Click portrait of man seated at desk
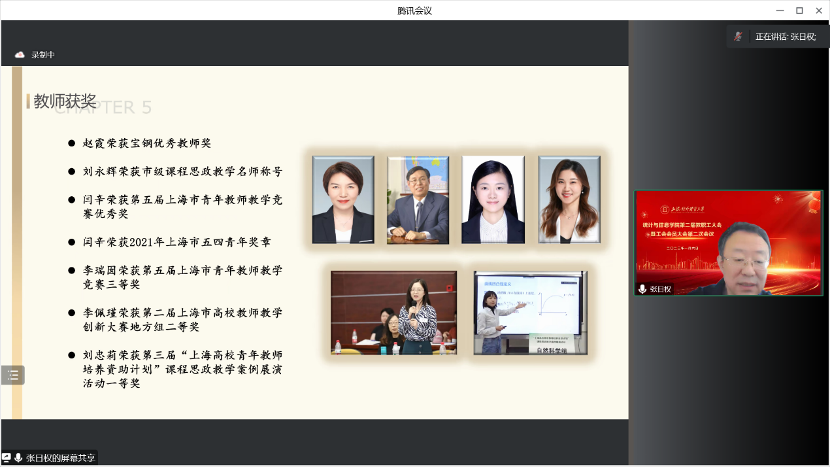 pos(418,199)
